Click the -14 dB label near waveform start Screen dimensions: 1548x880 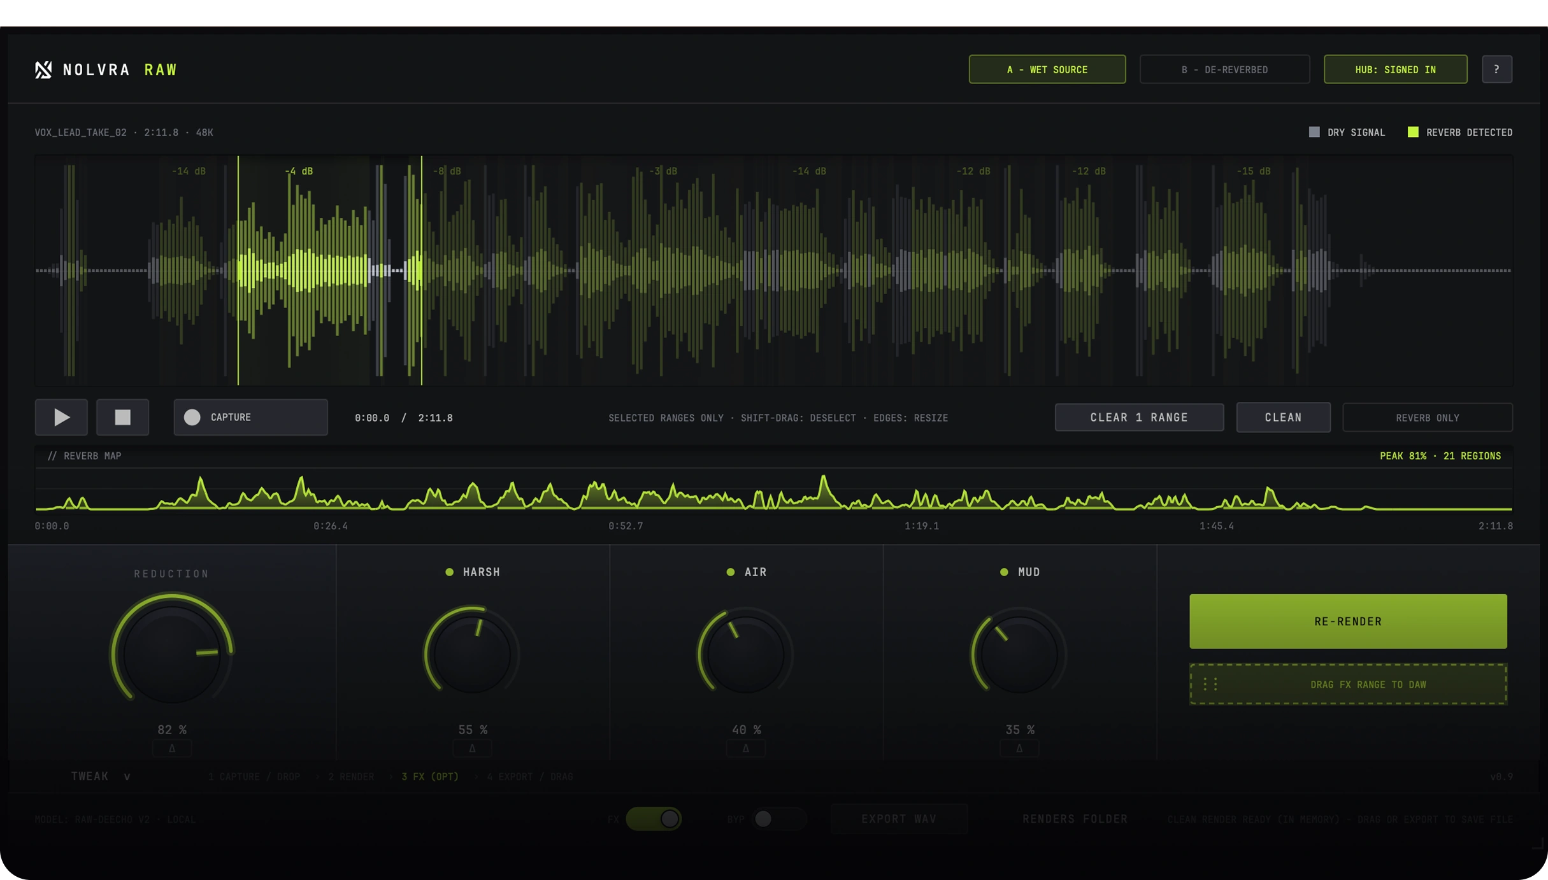(x=189, y=171)
